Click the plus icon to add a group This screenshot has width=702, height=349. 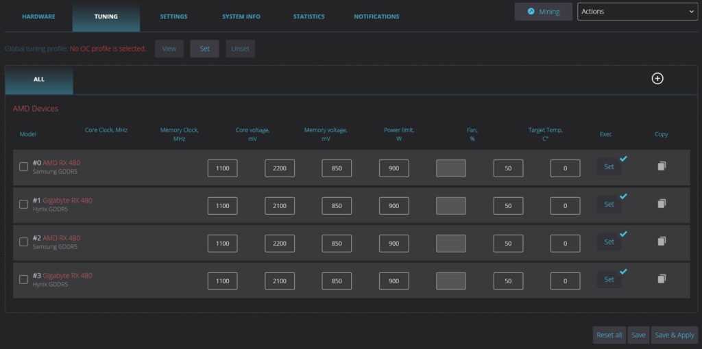(x=657, y=79)
